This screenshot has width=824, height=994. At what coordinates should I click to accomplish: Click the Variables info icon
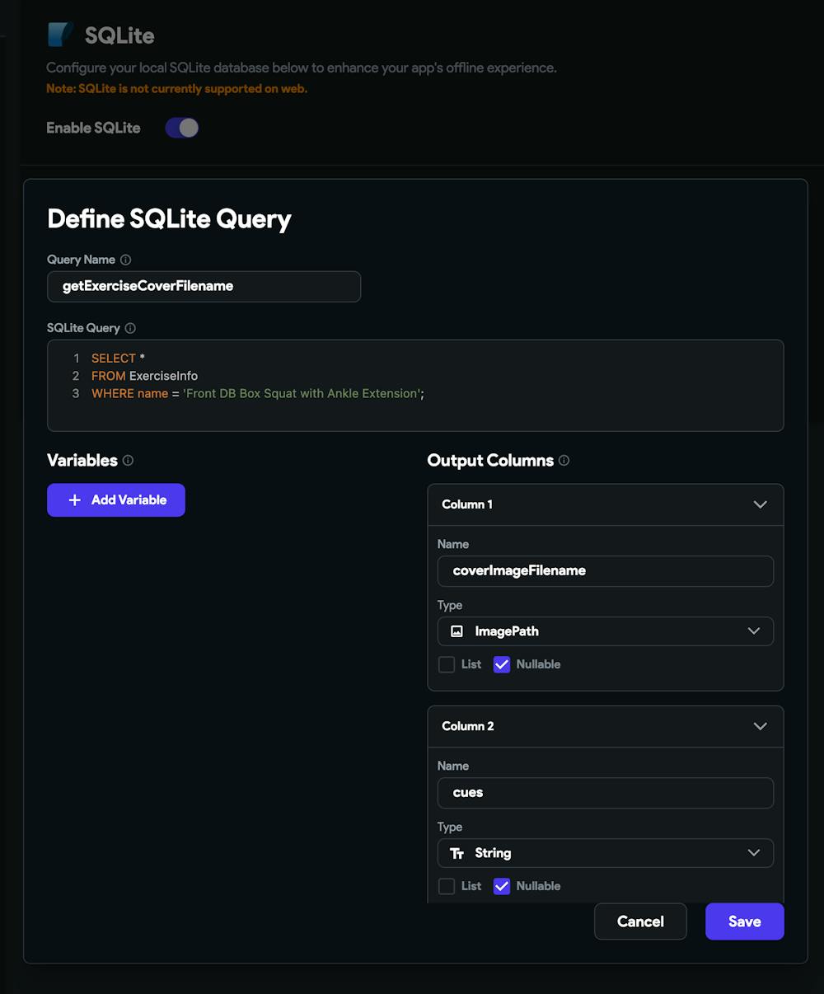128,461
